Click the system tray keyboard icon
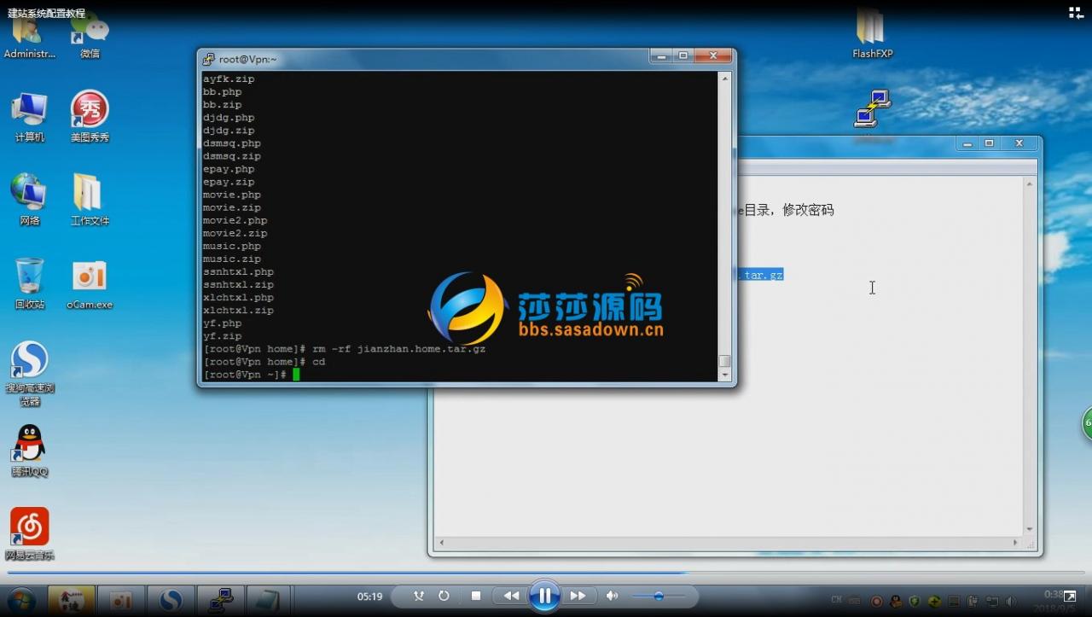Image resolution: width=1092 pixels, height=617 pixels. 855,601
